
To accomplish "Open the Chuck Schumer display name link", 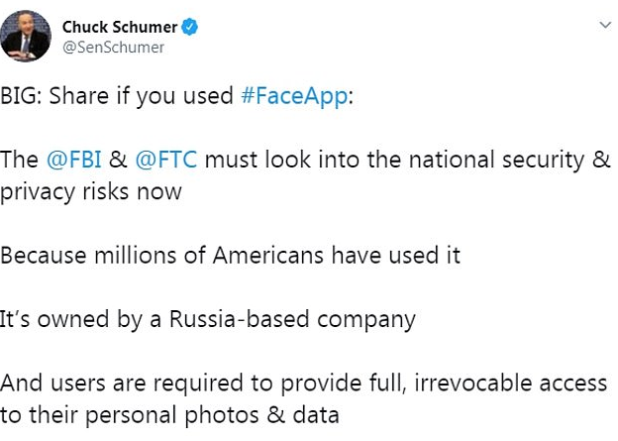I will coord(117,27).
